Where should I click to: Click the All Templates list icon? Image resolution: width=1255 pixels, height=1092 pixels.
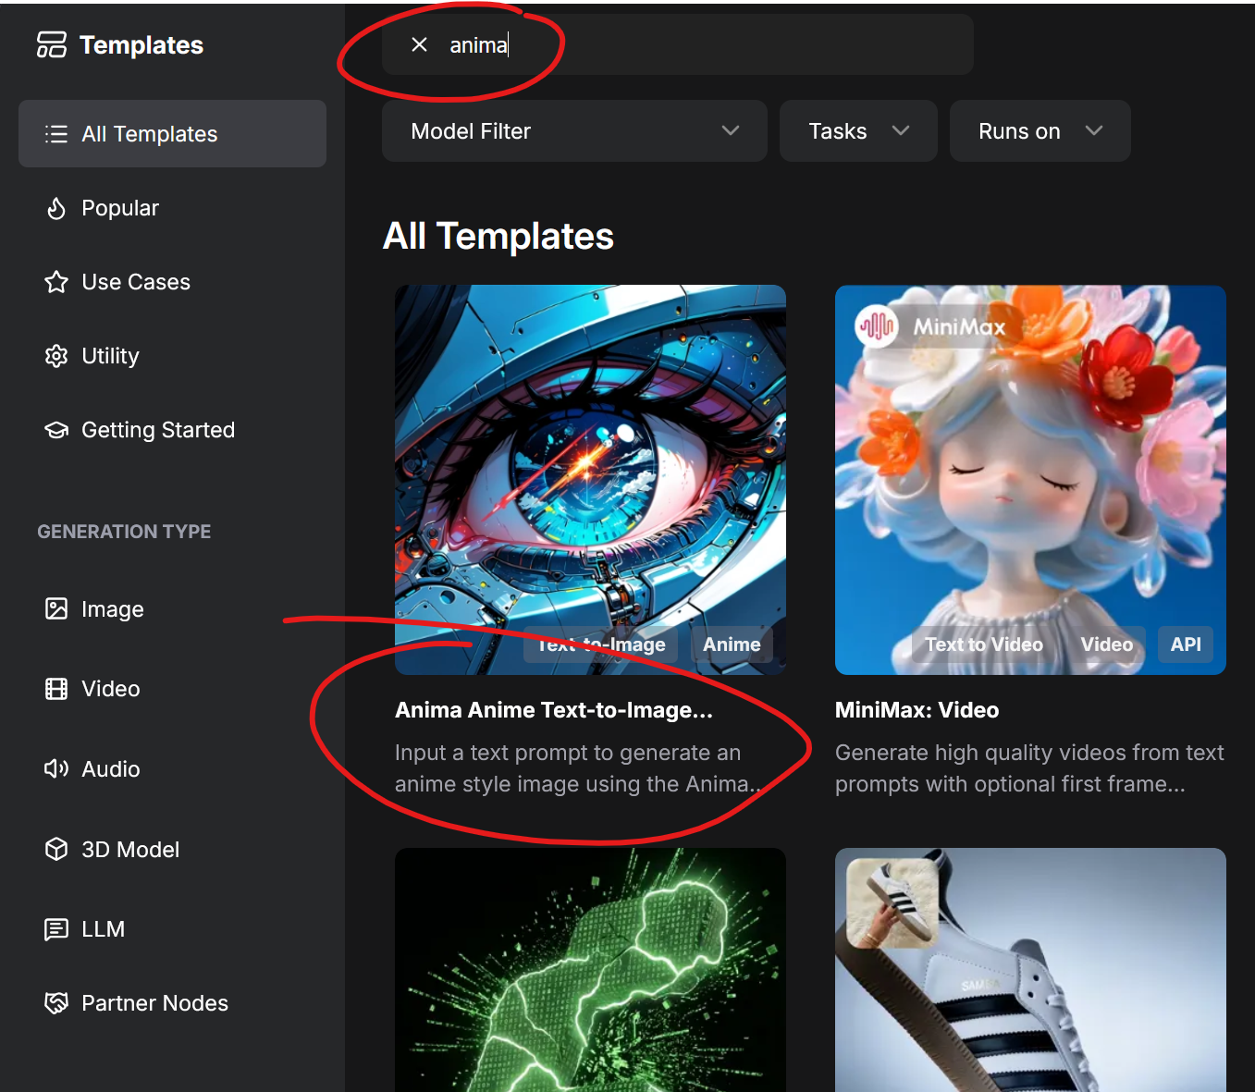56,134
